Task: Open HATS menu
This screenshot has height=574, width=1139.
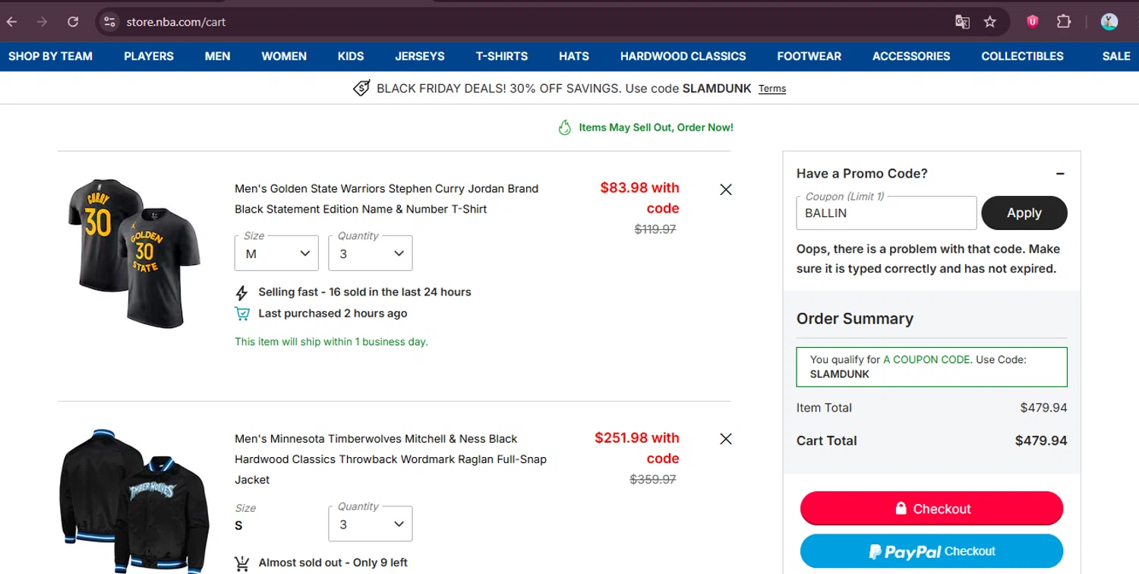Action: [x=574, y=56]
